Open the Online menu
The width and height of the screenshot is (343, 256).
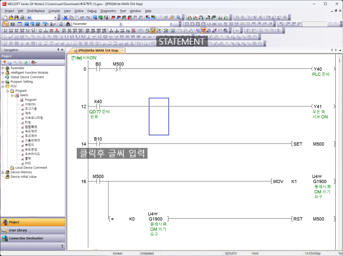coord(79,11)
